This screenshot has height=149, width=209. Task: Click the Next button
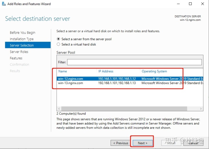coord(143,143)
